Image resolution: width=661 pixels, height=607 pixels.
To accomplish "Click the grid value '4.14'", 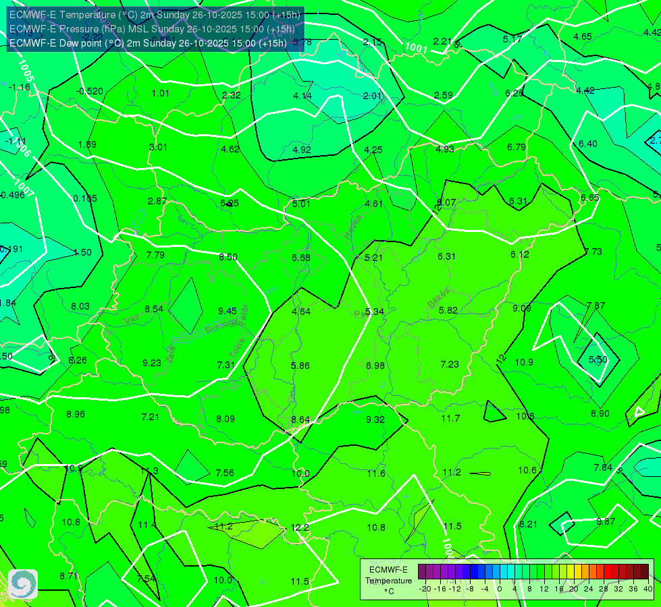I will (302, 96).
